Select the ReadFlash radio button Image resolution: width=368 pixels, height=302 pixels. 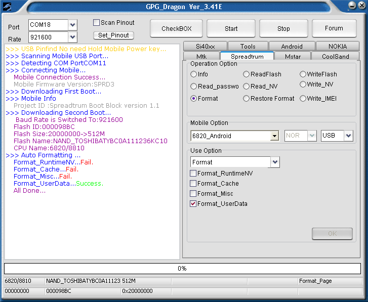[x=247, y=74]
